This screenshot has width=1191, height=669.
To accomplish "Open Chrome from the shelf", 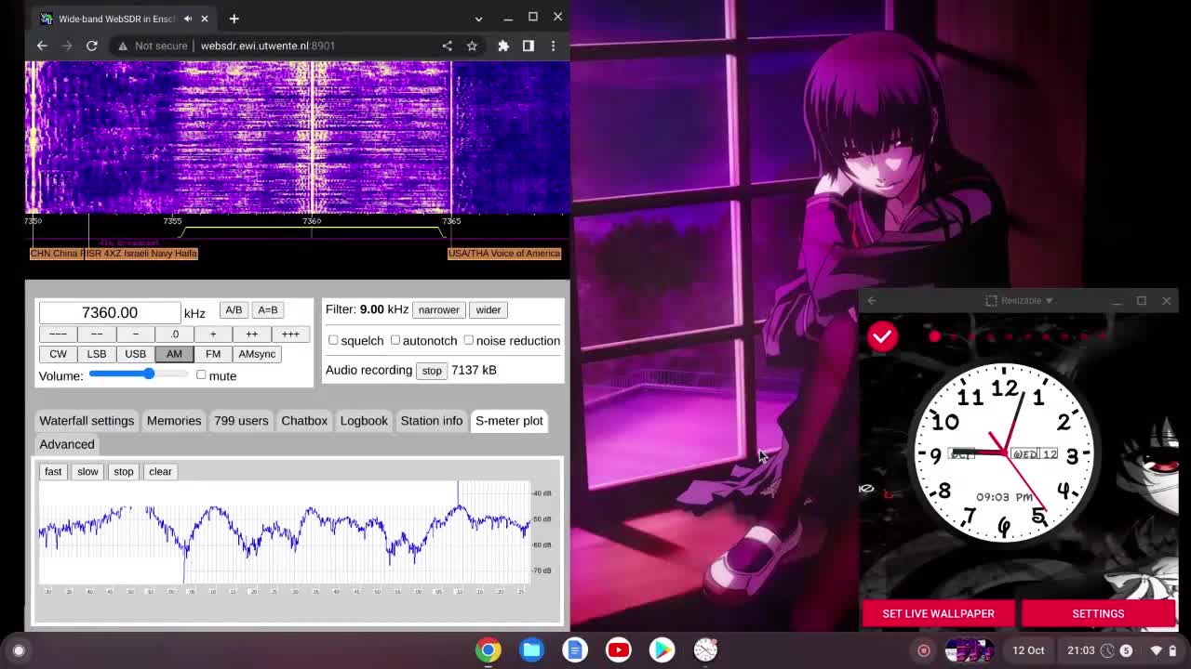I will tap(488, 650).
